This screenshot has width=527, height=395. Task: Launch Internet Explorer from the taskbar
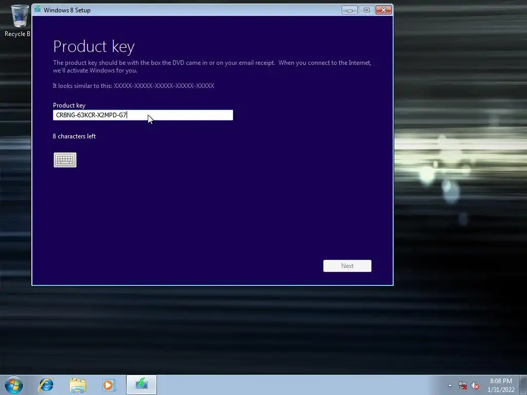pos(46,385)
